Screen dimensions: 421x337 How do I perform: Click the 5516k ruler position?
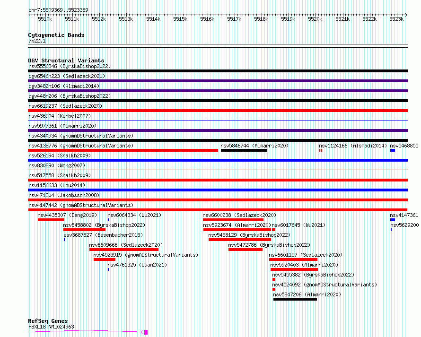point(207,19)
